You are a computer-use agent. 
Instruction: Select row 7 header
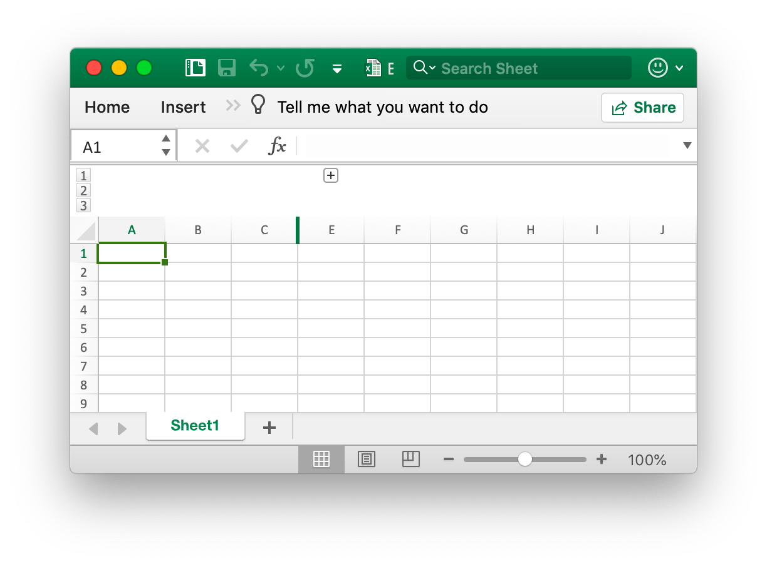84,366
